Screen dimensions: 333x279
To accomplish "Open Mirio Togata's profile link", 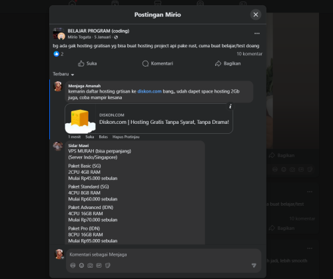I will [x=79, y=37].
